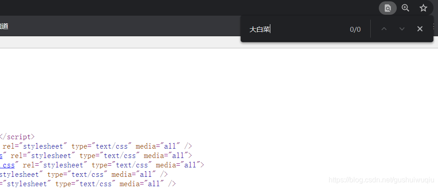Screen dimensions: 438x188
Task: Click the closing </script> tag text
Action: (17, 137)
